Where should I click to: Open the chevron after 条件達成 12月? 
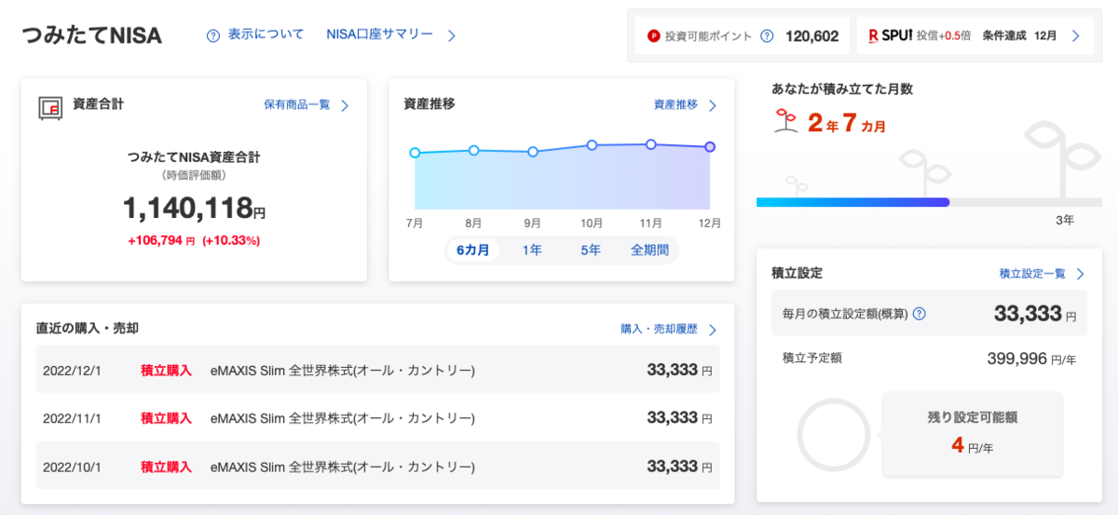[x=1075, y=35]
